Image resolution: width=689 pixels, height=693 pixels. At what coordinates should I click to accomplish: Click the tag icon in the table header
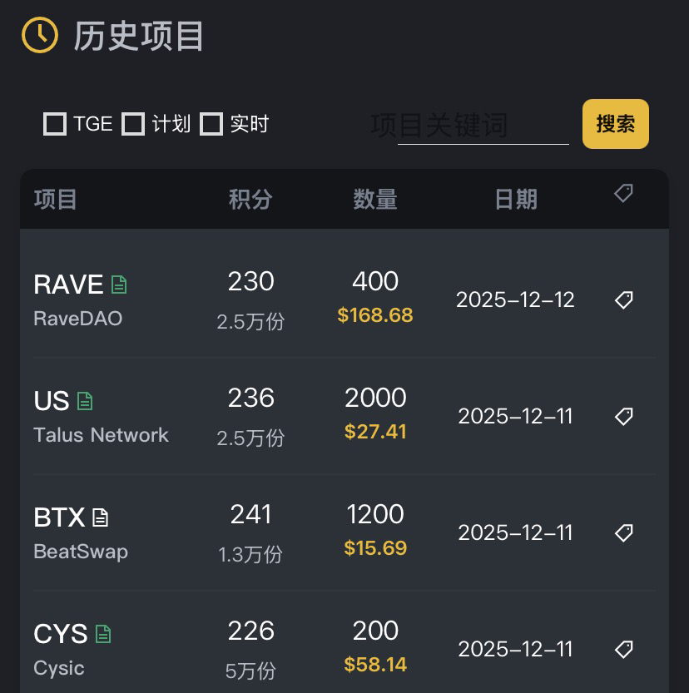click(x=623, y=194)
